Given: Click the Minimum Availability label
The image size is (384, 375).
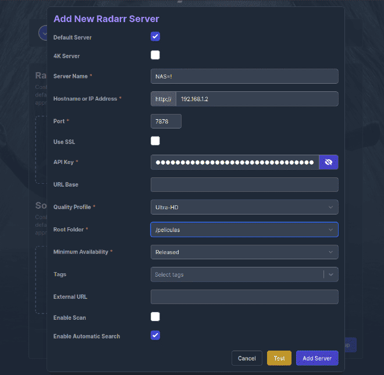Looking at the screenshot, I should pyautogui.click(x=81, y=252).
